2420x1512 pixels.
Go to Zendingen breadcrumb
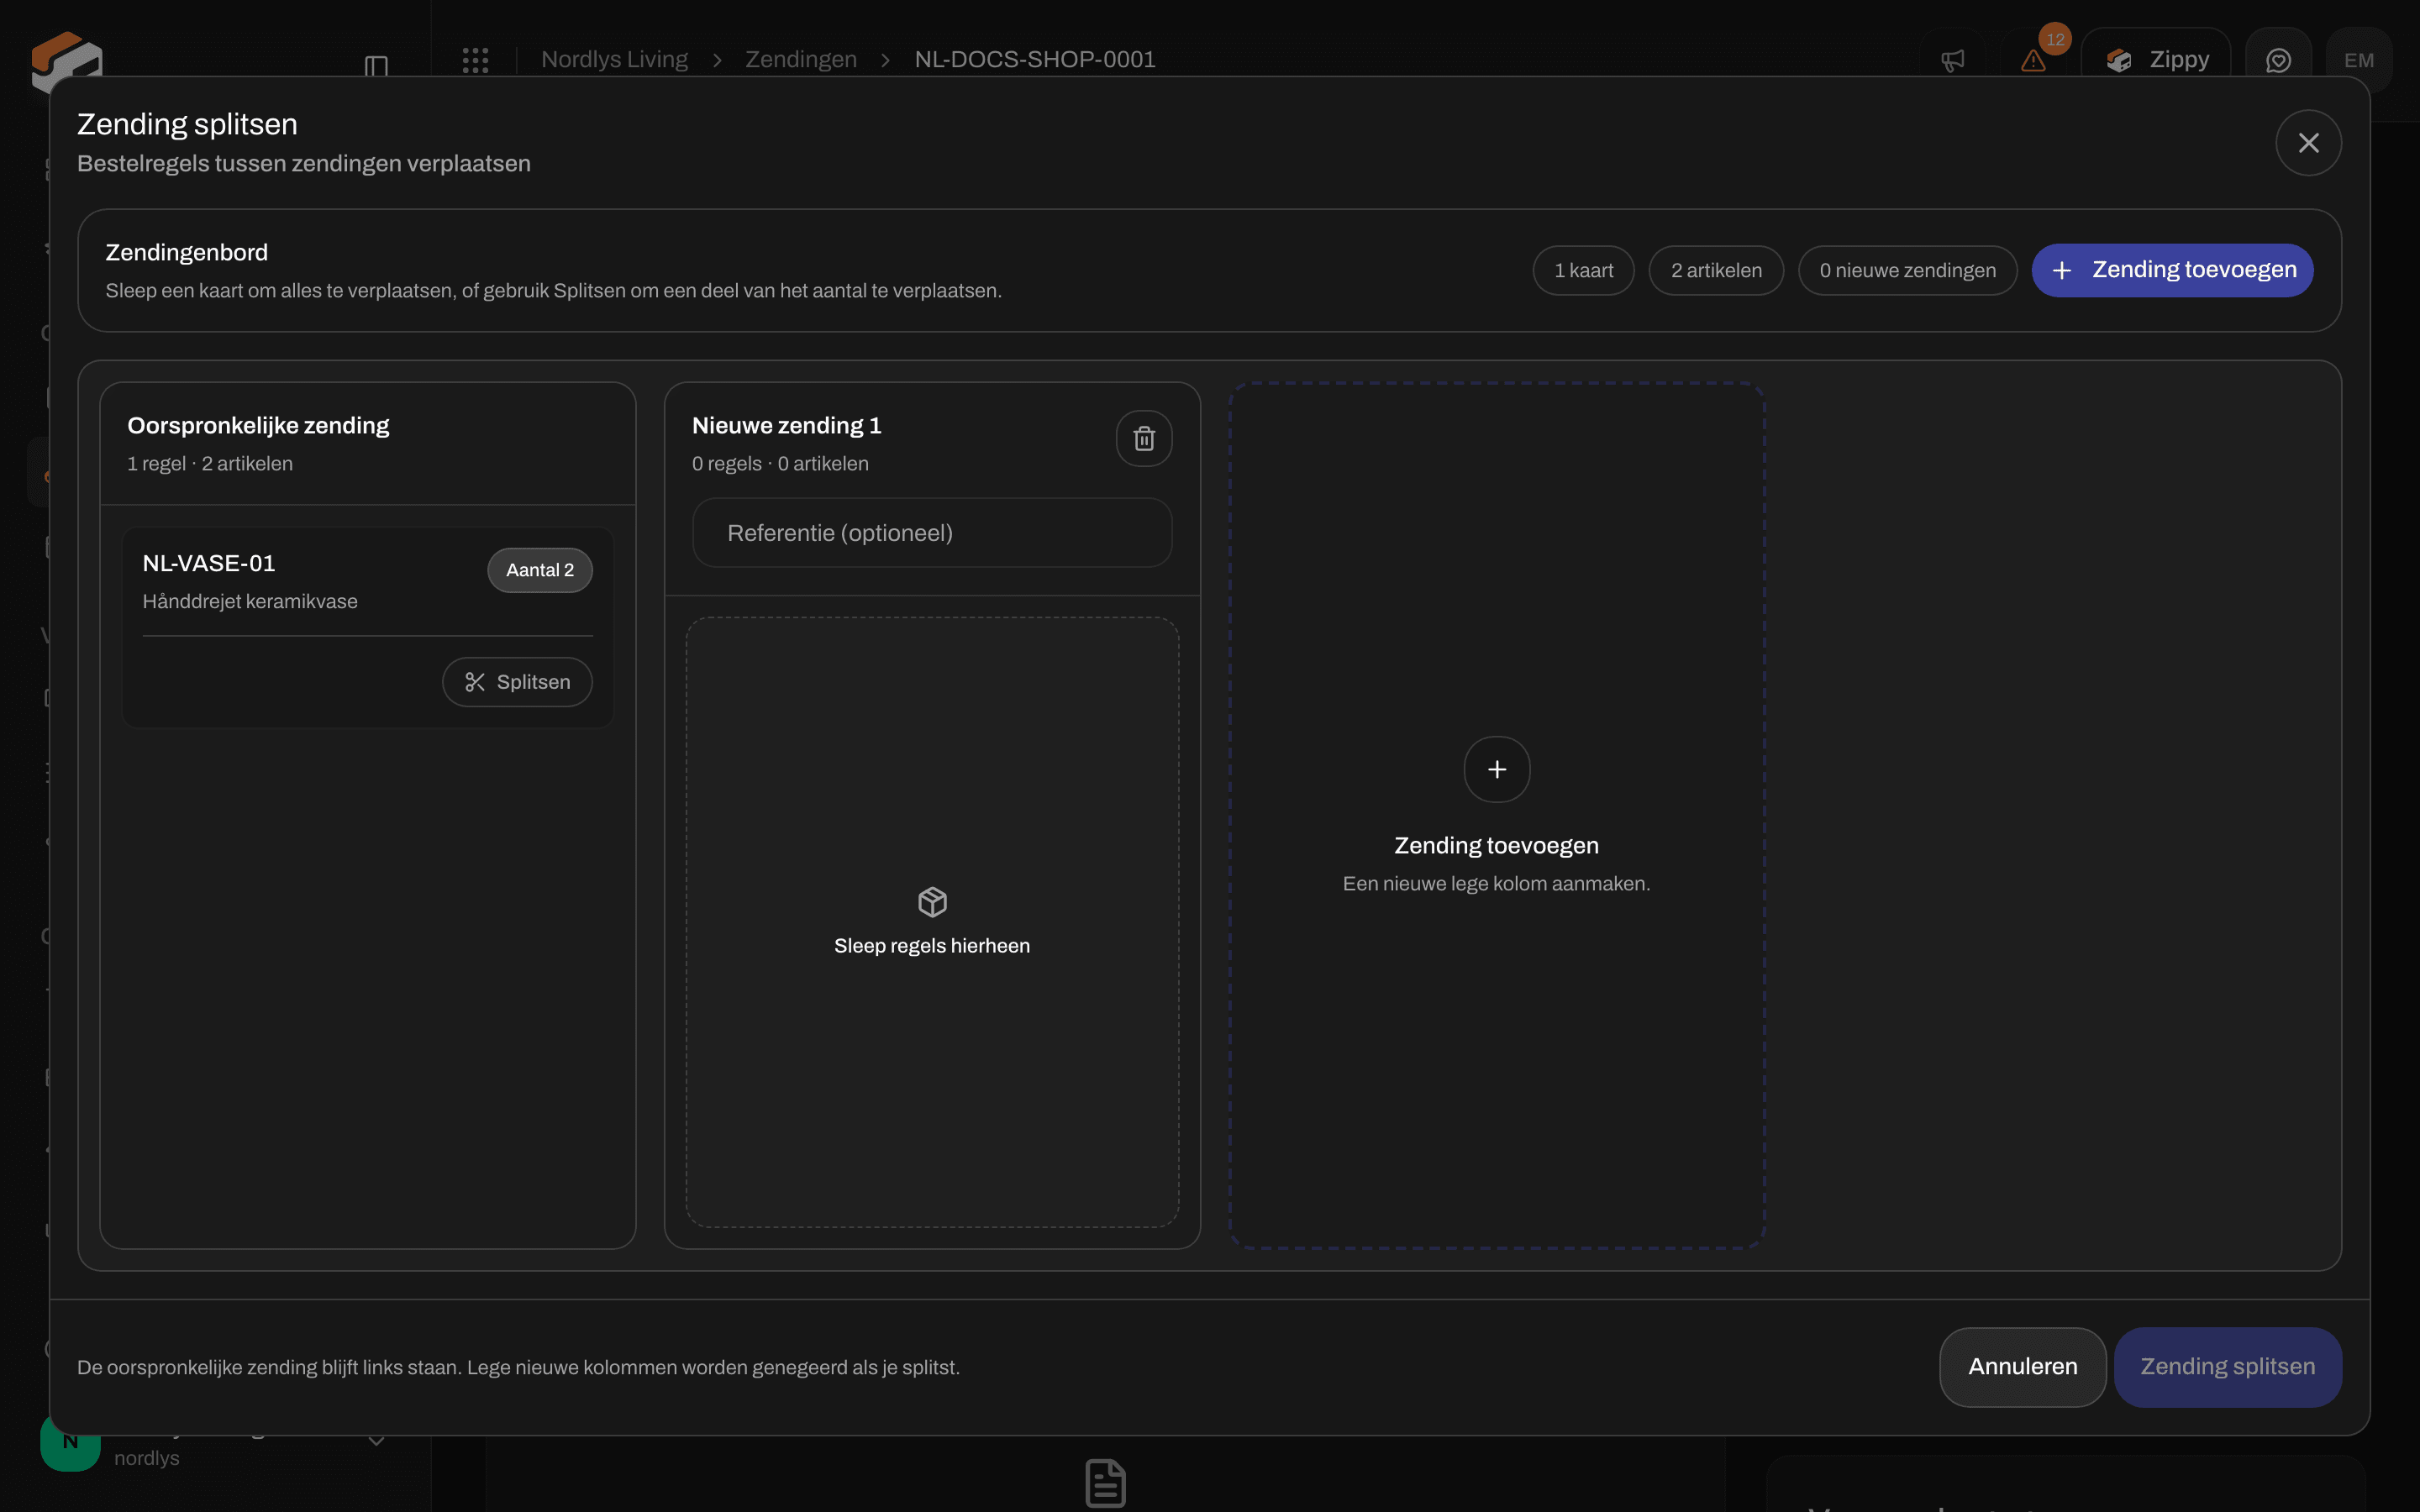click(x=801, y=60)
